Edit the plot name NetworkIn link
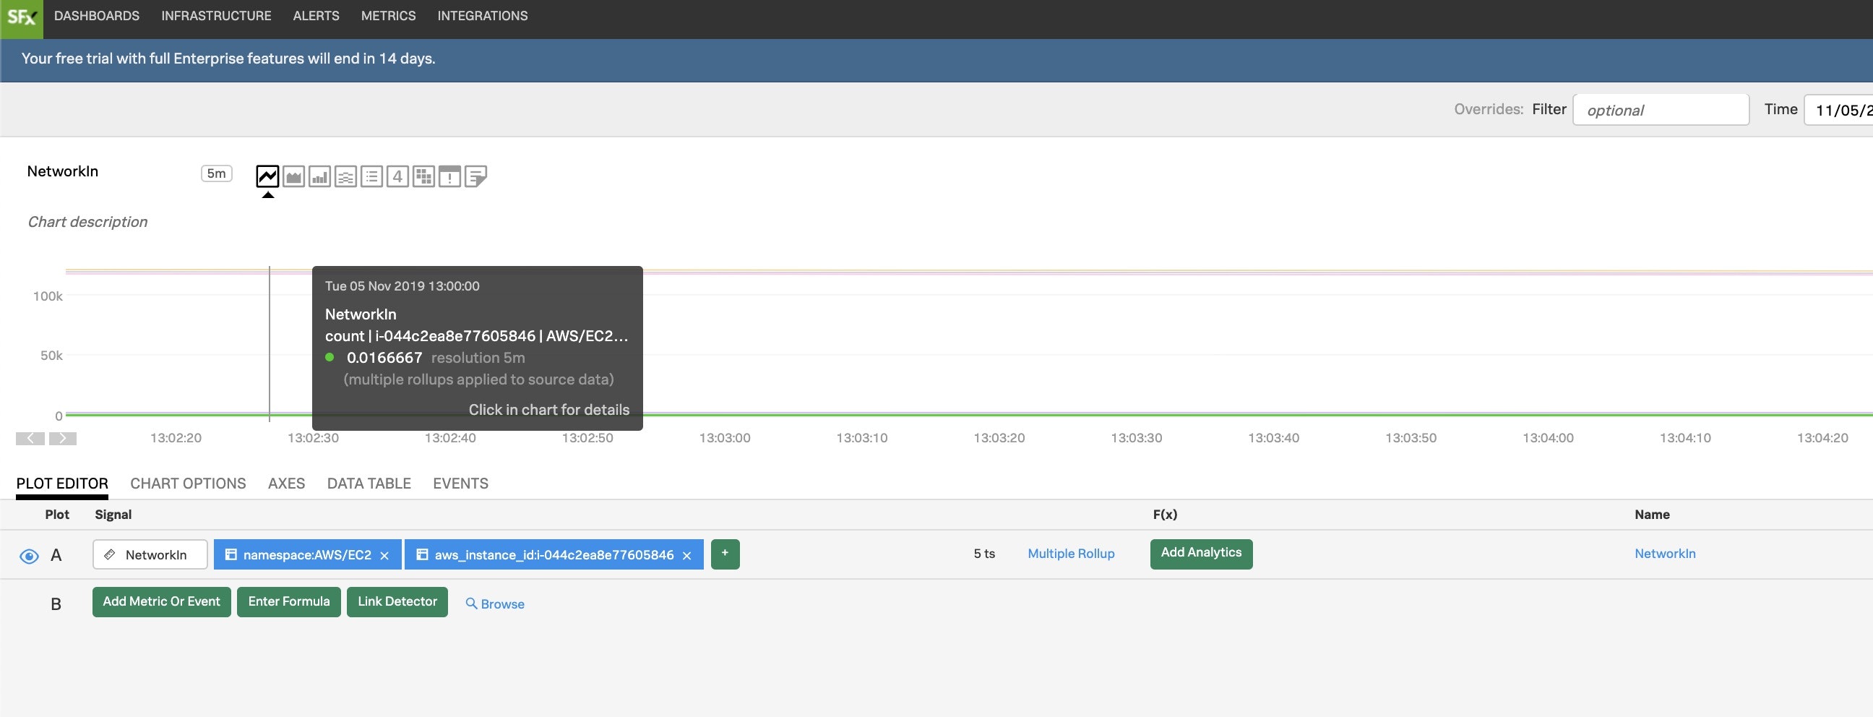1873x717 pixels. [1665, 554]
